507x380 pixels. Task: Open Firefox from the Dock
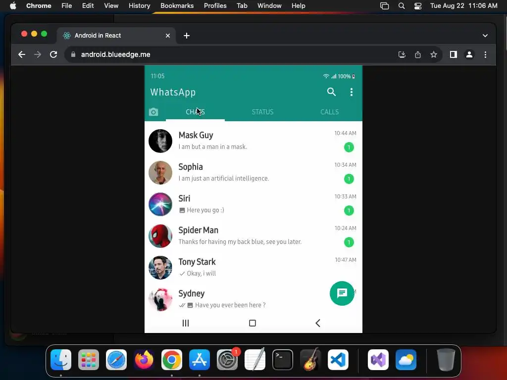tap(144, 360)
